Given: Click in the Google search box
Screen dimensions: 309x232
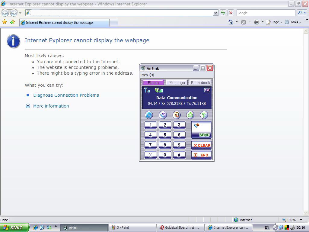Looking at the screenshot, I should 266,13.
